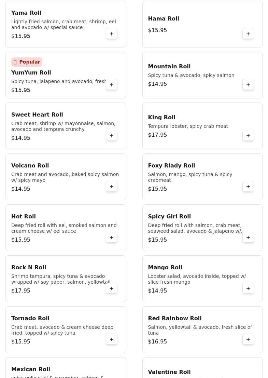This screenshot has height=378, width=268.
Task: Click the Volcano Roll description text
Action: 65,177
